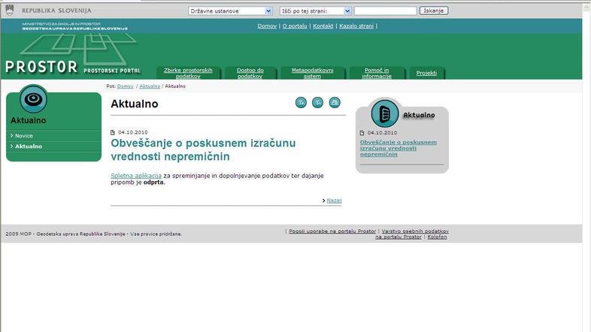Click the Nazaj back link

pyautogui.click(x=334, y=201)
